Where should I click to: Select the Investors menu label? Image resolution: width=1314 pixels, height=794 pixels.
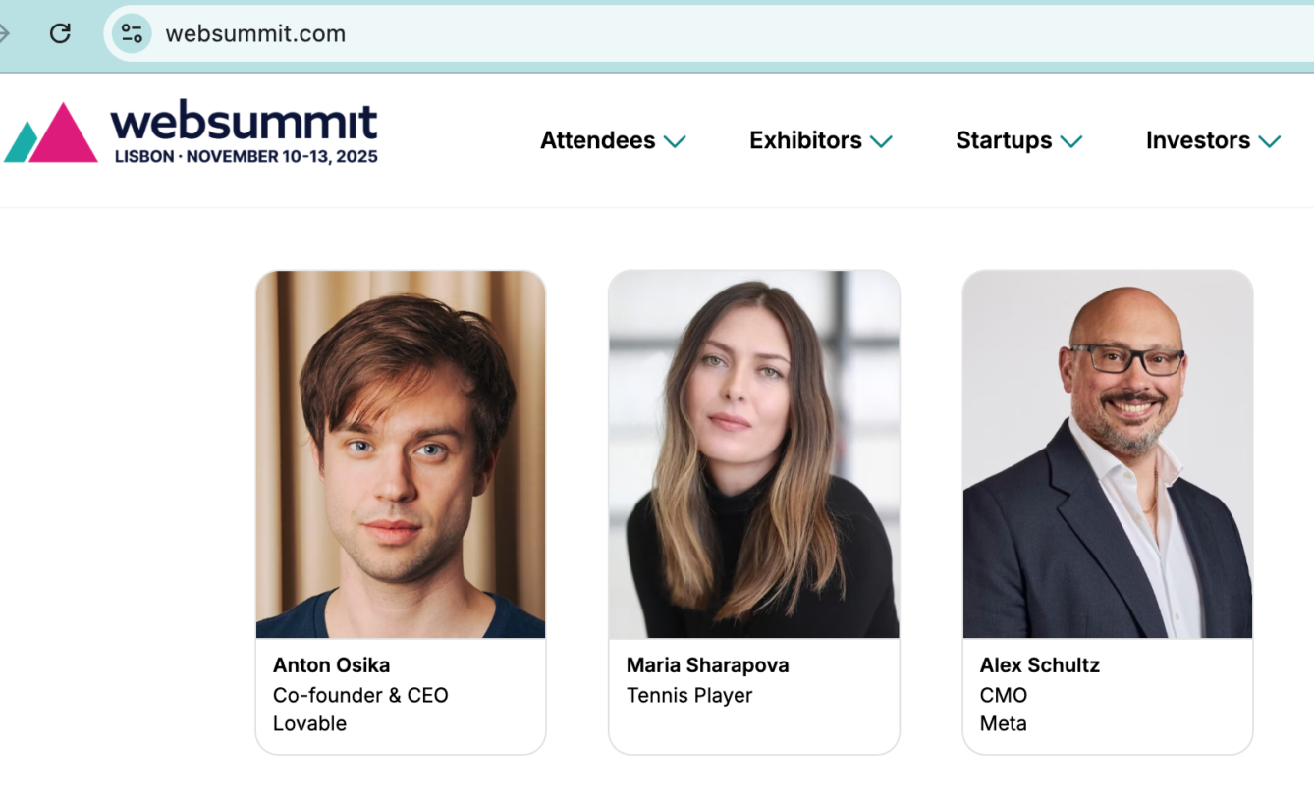click(1197, 140)
